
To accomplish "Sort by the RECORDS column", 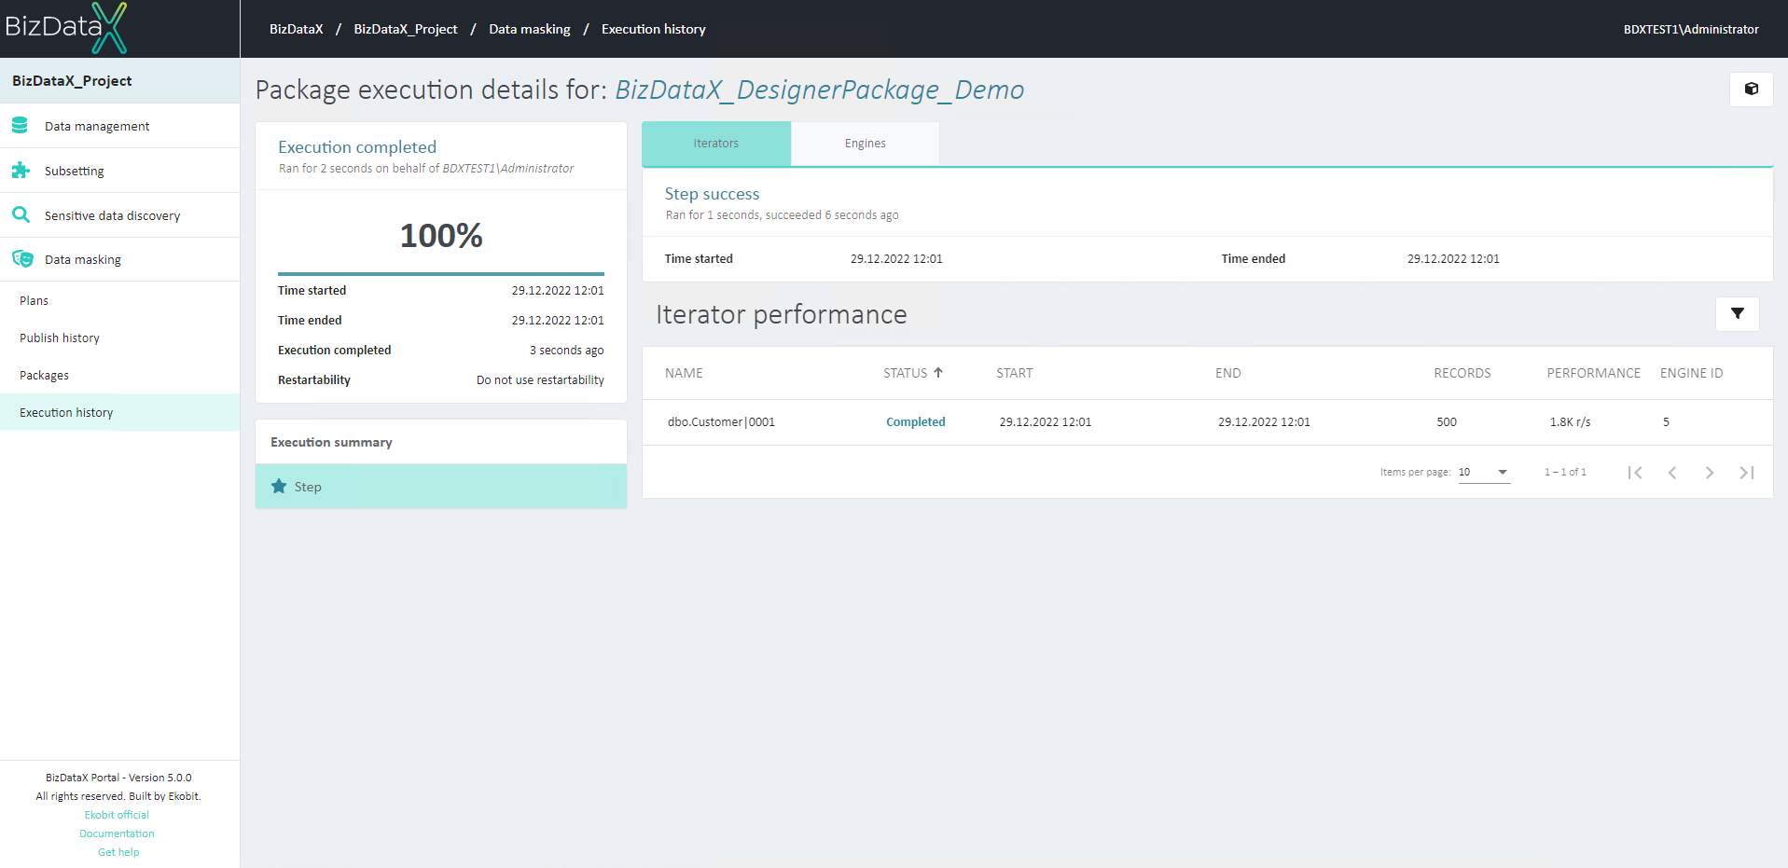I will point(1462,373).
